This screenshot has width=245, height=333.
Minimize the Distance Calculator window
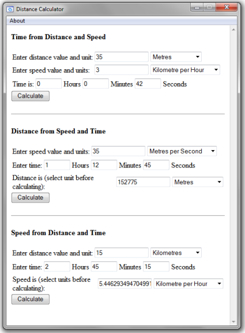[197, 8]
